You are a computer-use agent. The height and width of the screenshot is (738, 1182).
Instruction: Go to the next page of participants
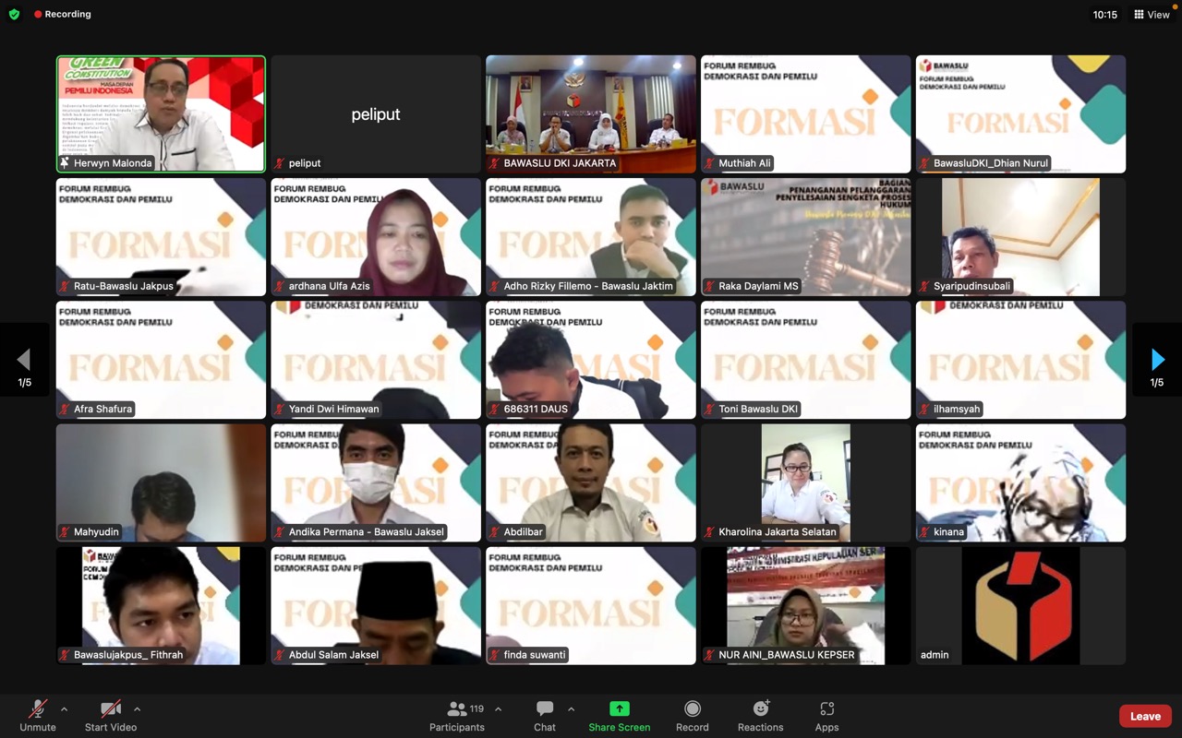[1157, 360]
